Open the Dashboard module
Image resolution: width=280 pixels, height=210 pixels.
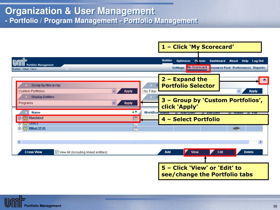(217, 61)
